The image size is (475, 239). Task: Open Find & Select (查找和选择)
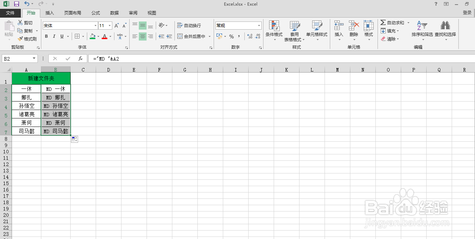point(445,31)
